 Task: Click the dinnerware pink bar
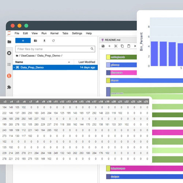124,73
